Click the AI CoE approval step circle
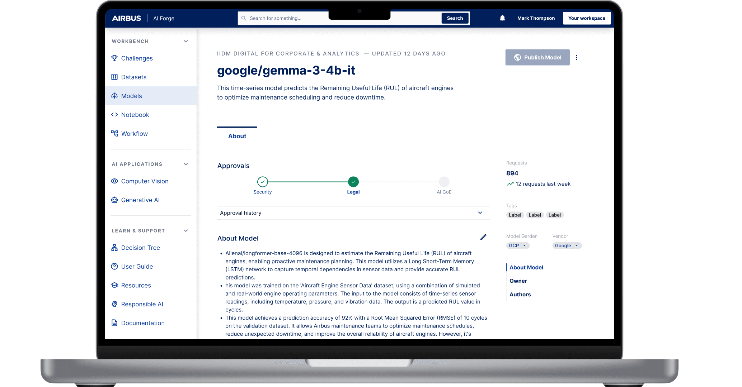This screenshot has height=387, width=742. [444, 182]
